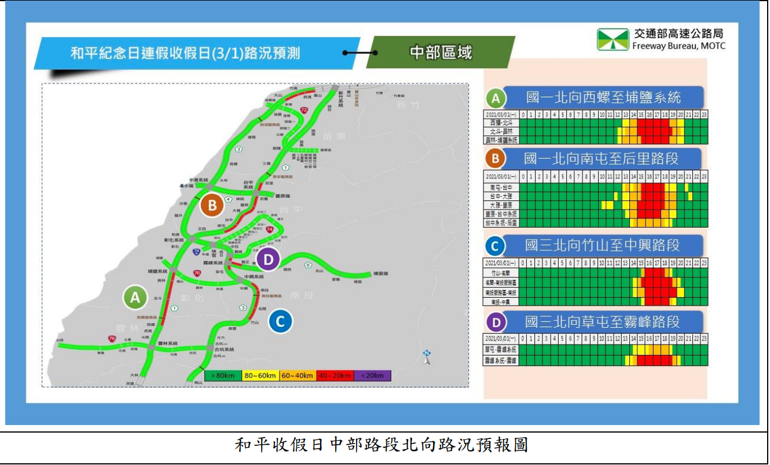Click the 南屯-台中 row label

point(502,188)
